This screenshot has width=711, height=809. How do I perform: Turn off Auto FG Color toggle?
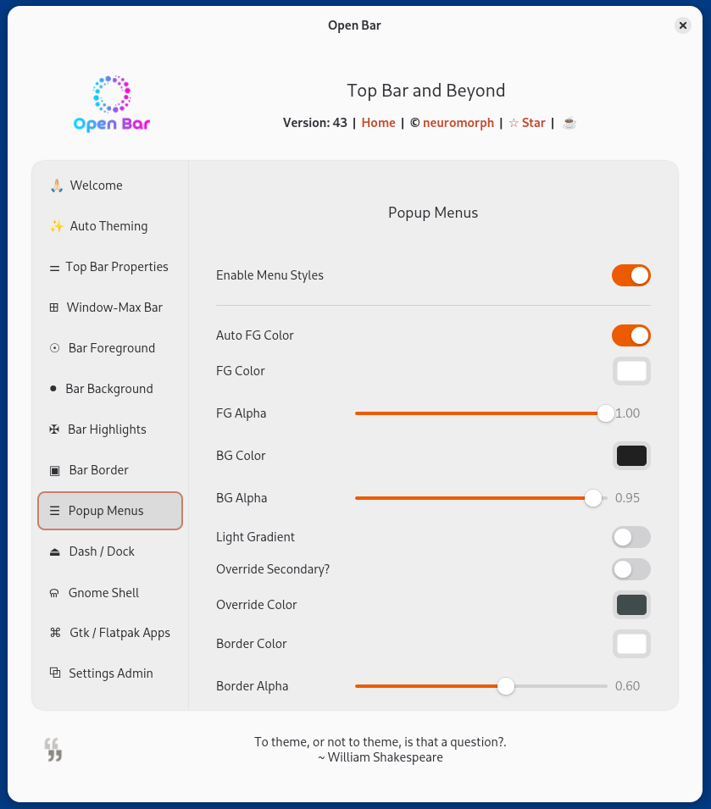click(630, 335)
